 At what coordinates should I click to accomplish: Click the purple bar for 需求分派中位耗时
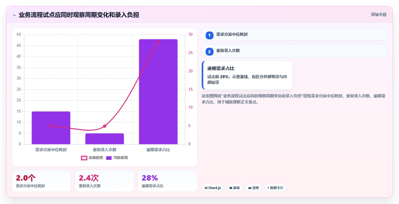(x=51, y=128)
